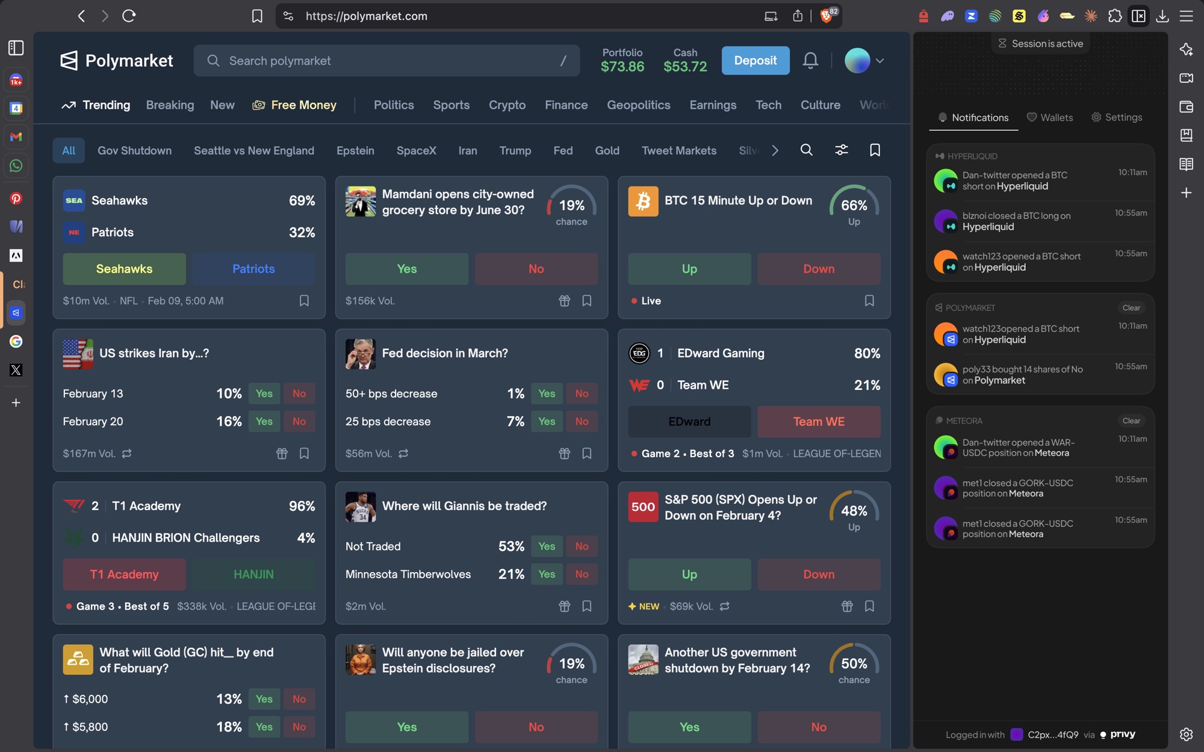Open the Trending tab

96,105
